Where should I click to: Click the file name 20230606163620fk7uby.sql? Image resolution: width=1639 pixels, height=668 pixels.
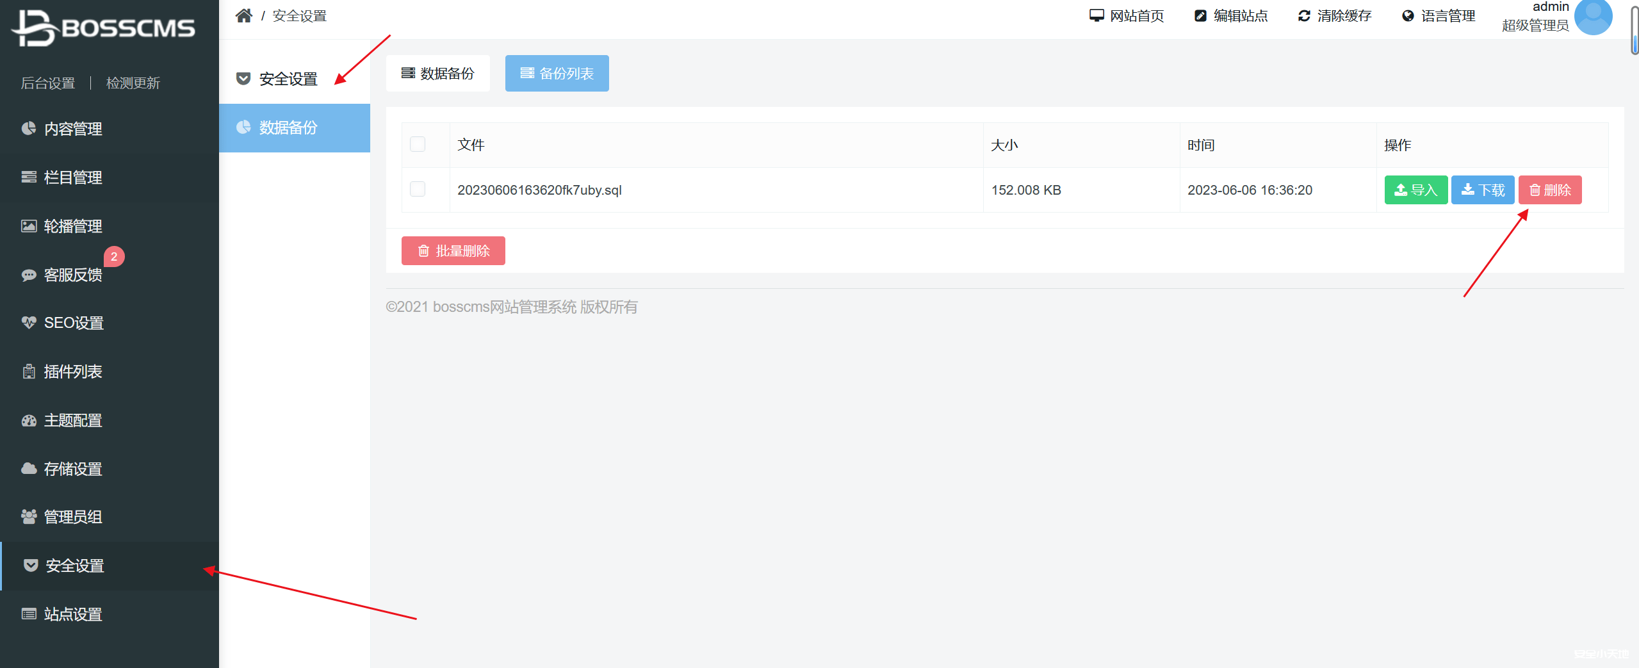[539, 190]
